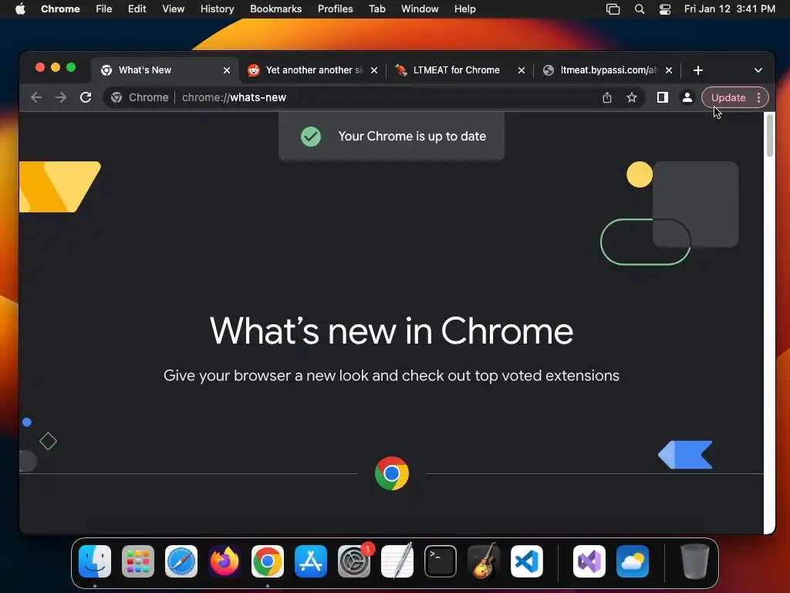Launch Terminal from the Dock

(x=441, y=561)
